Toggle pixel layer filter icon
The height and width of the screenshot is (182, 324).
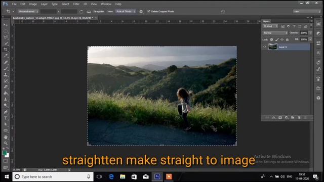tap(283, 26)
